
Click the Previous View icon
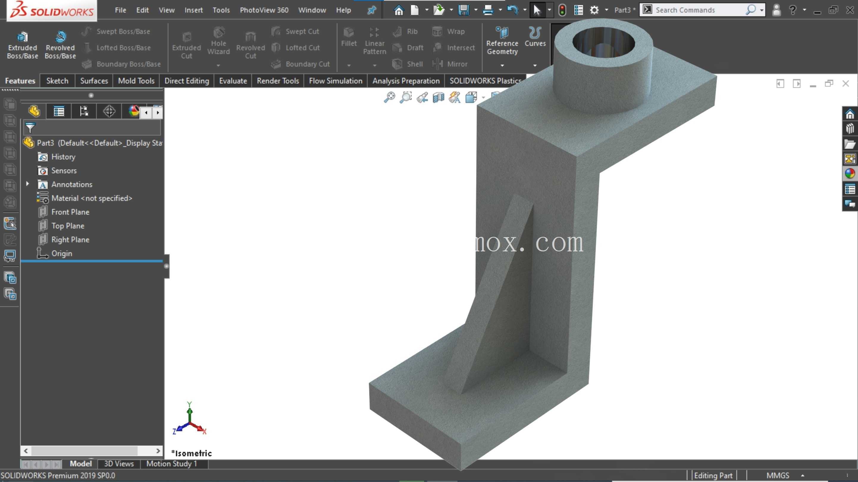[x=422, y=97]
